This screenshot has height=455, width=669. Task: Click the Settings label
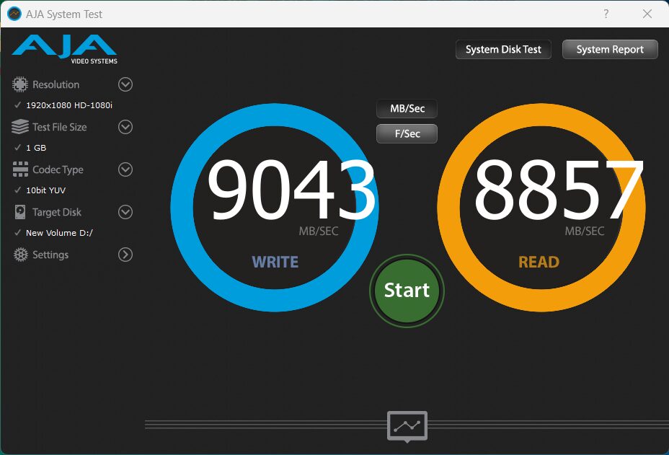coord(50,255)
